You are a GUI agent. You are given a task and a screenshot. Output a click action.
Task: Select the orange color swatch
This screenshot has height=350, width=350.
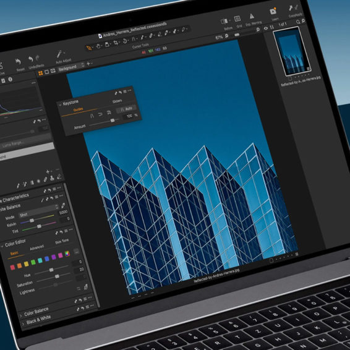click(19, 265)
